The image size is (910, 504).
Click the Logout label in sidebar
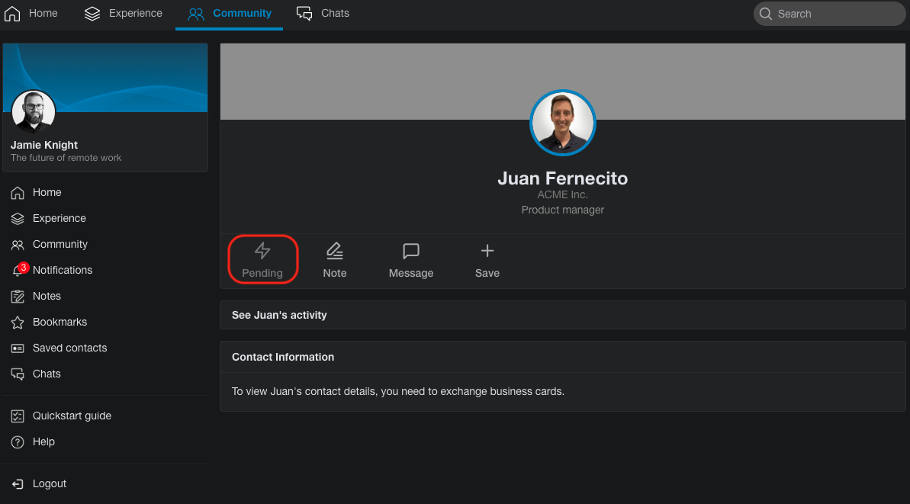[x=50, y=483]
